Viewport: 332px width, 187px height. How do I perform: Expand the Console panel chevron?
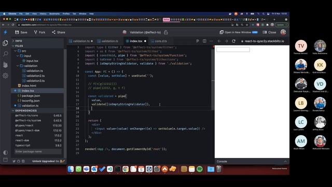[285, 162]
